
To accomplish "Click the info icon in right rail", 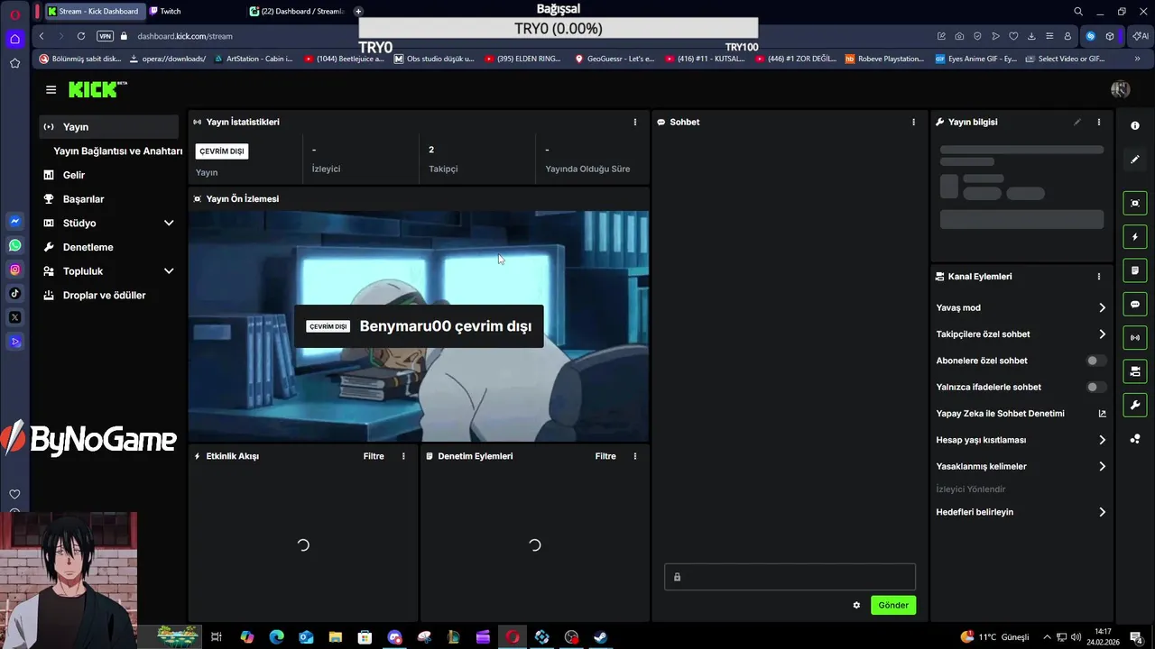I will [1135, 126].
